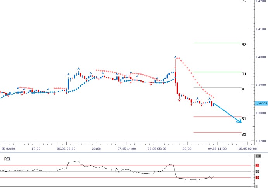
Task: Click the RSI 50 midline level marker
Action: pyautogui.click(x=257, y=171)
